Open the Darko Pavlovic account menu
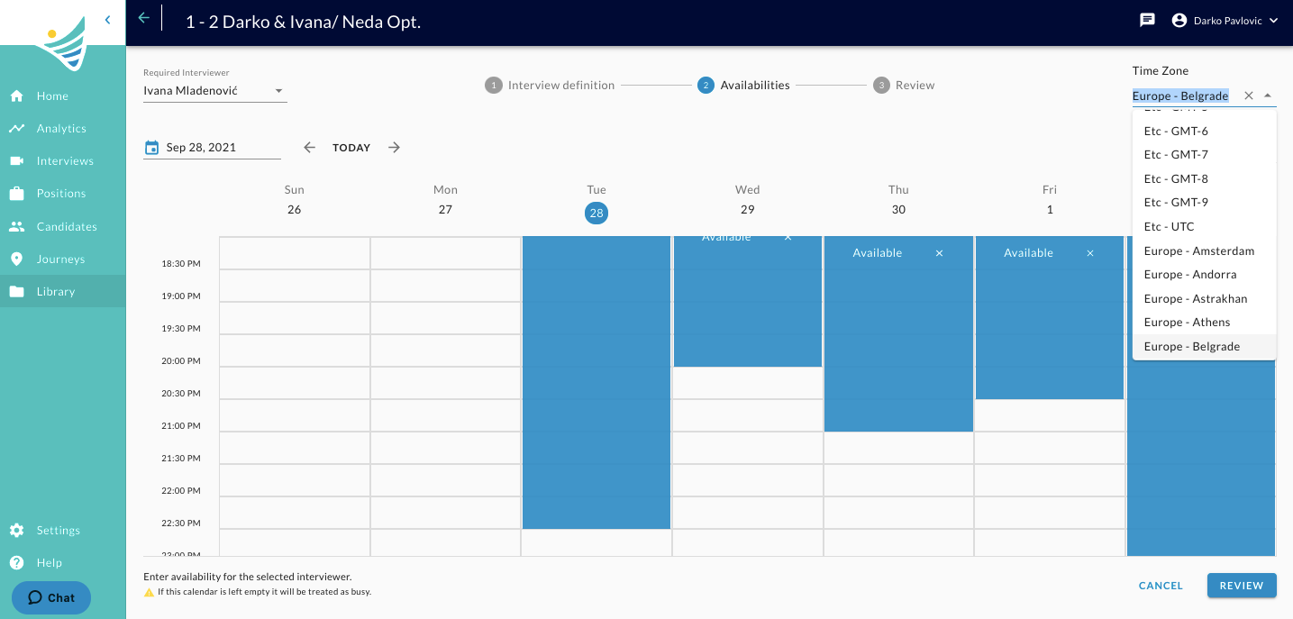 tap(1225, 20)
